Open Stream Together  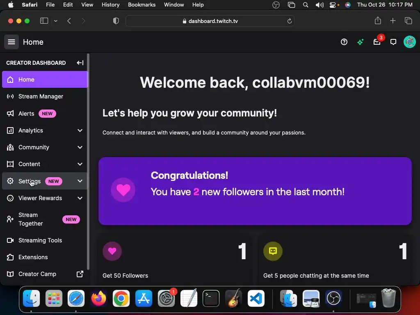[x=45, y=219]
